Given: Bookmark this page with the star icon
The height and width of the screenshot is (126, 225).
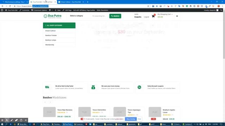Looking at the screenshot, I should tap(148, 6).
